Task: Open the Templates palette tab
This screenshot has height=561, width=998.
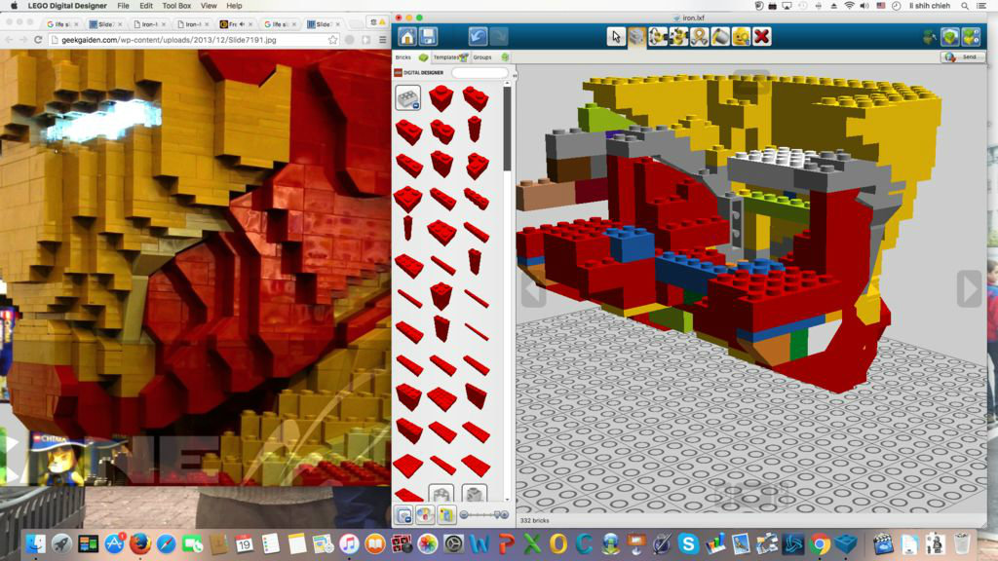Action: 450,57
